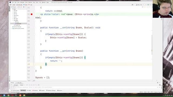Open Version Control tool window
Viewport: 173px width, 97px height.
pos(15,91)
